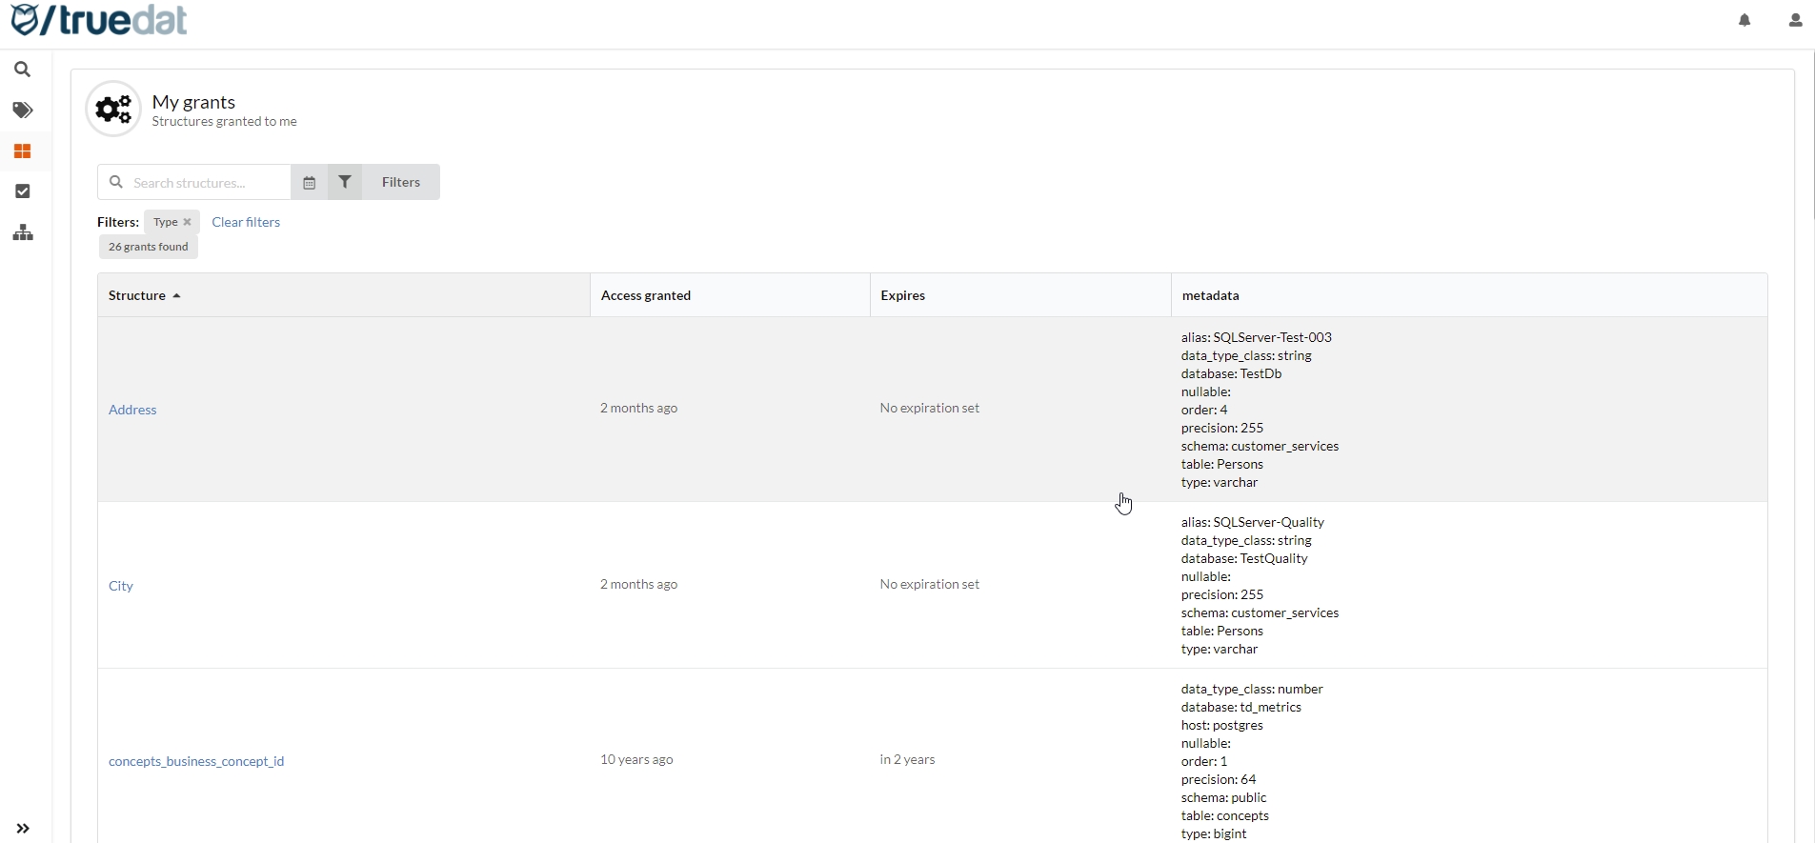The height and width of the screenshot is (843, 1815).
Task: Click the notifications bell icon
Action: [x=1744, y=20]
